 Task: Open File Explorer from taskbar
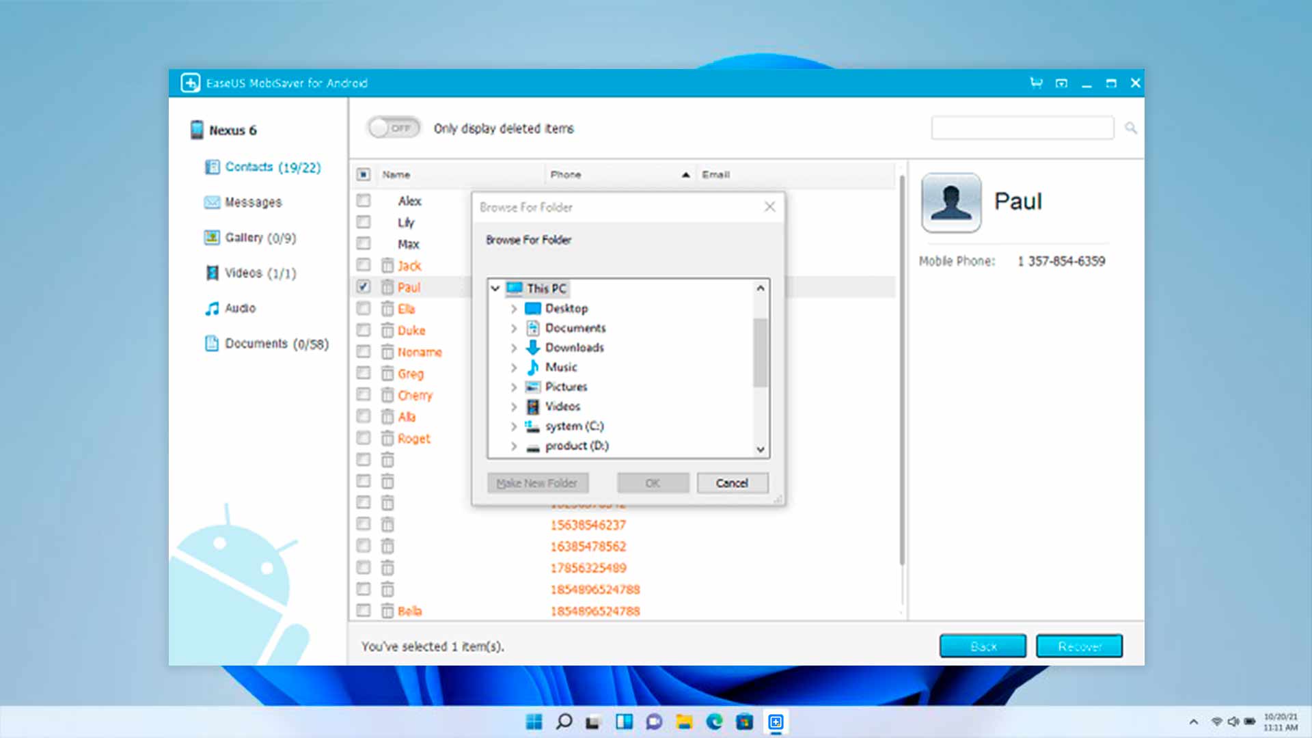pyautogui.click(x=684, y=722)
